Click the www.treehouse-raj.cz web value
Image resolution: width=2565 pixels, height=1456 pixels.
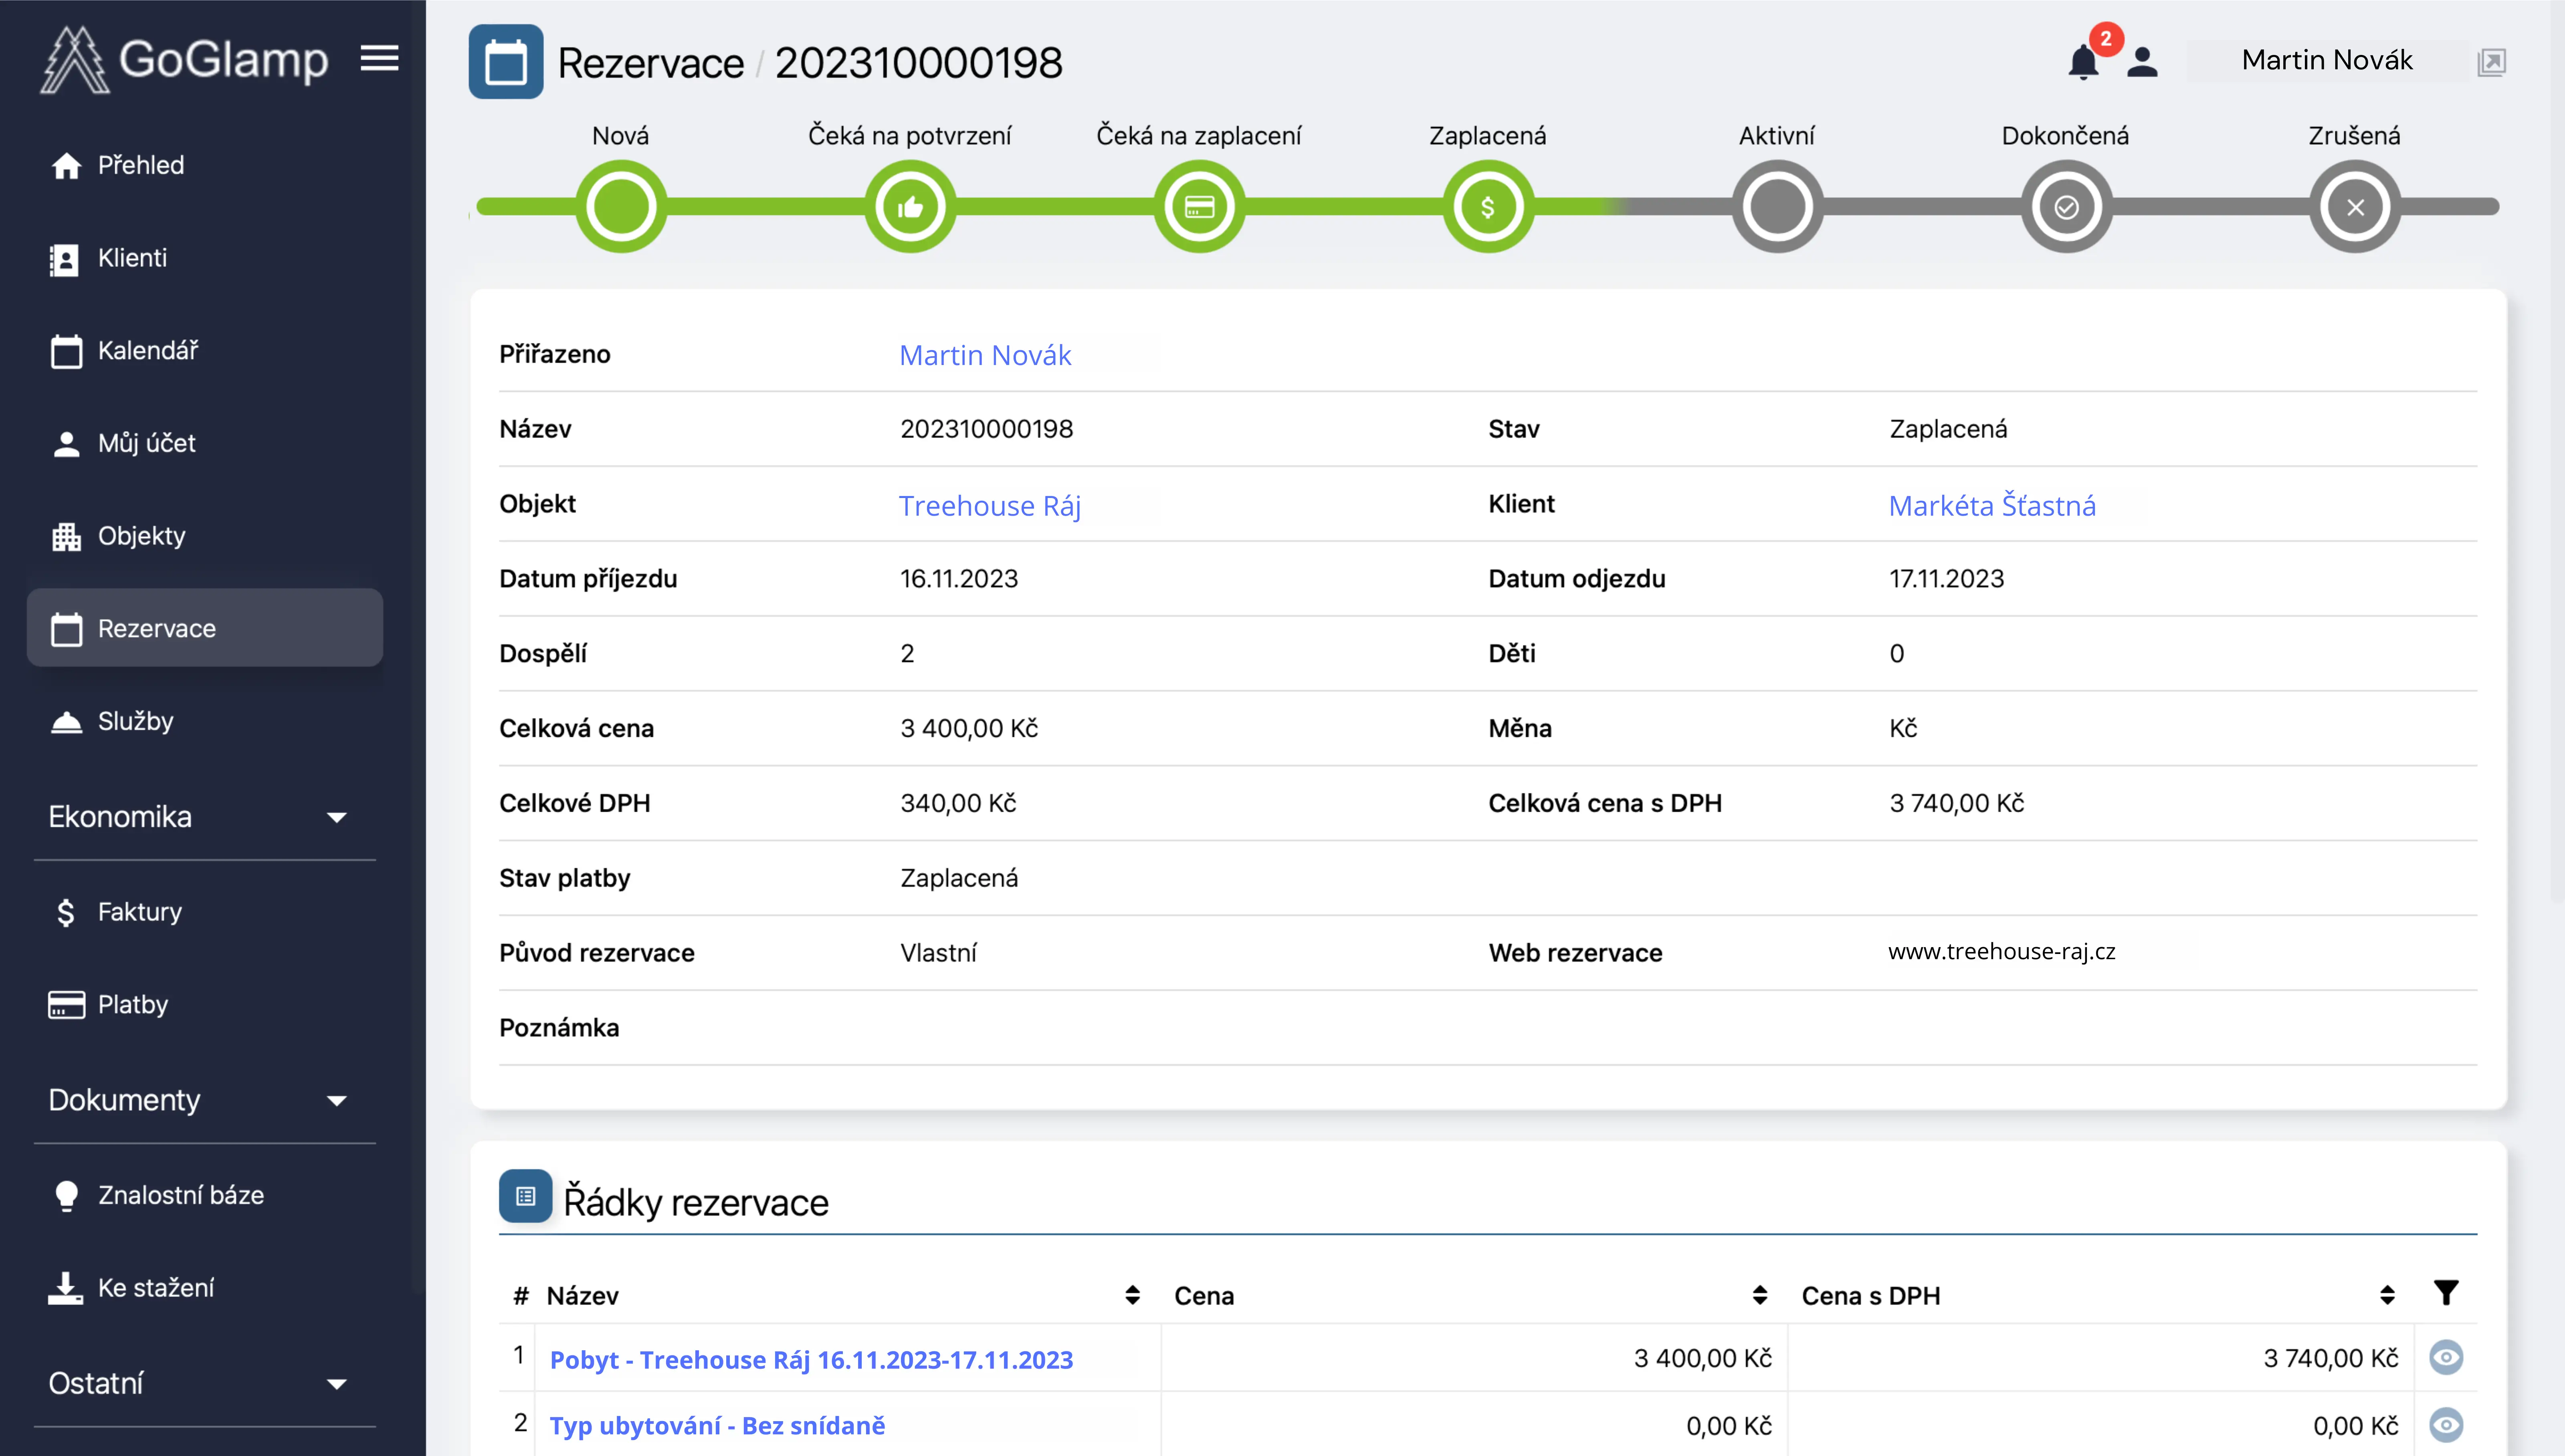coord(2002,952)
